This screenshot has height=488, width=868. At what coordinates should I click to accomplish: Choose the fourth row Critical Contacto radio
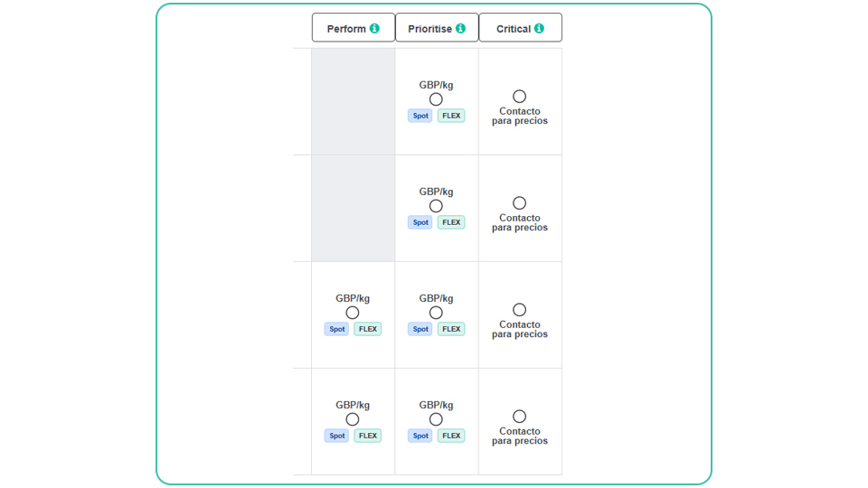click(519, 417)
